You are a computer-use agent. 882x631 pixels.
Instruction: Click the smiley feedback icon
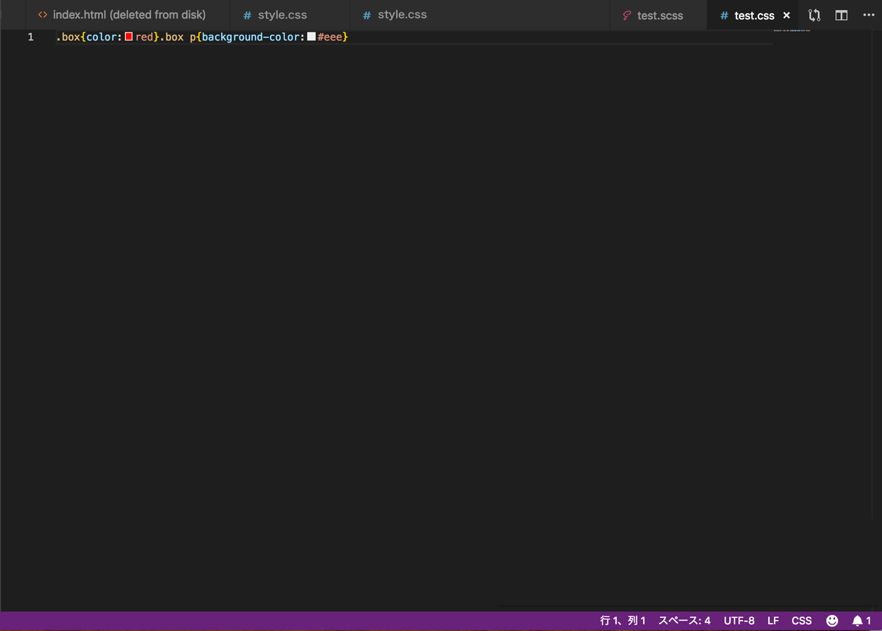point(832,621)
